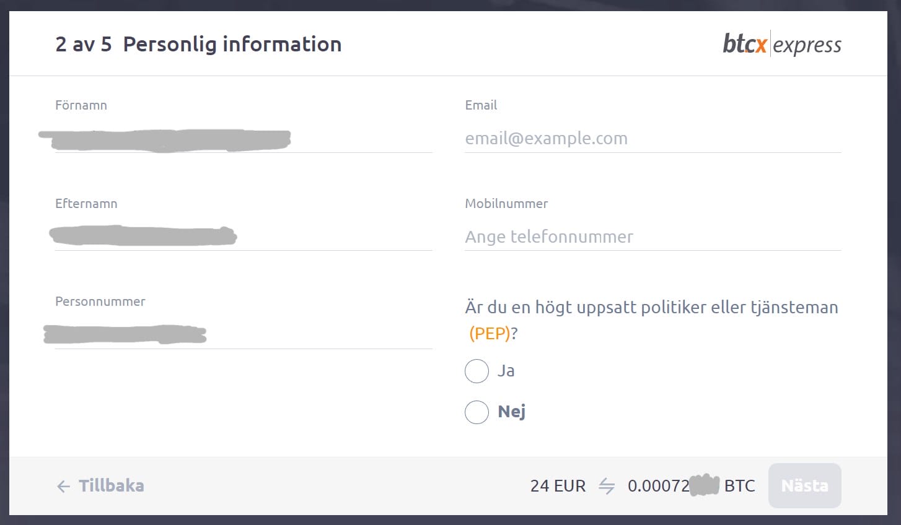Click into the Personnummer field
901x525 pixels.
coord(244,335)
